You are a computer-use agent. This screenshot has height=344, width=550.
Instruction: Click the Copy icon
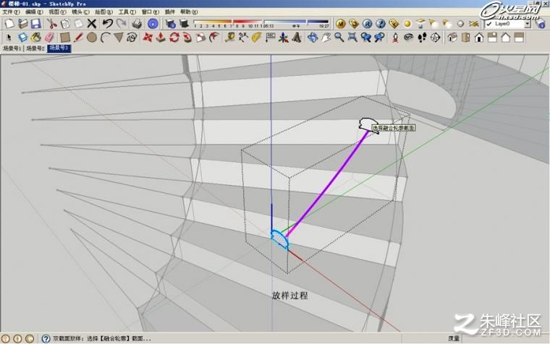[x=65, y=24]
